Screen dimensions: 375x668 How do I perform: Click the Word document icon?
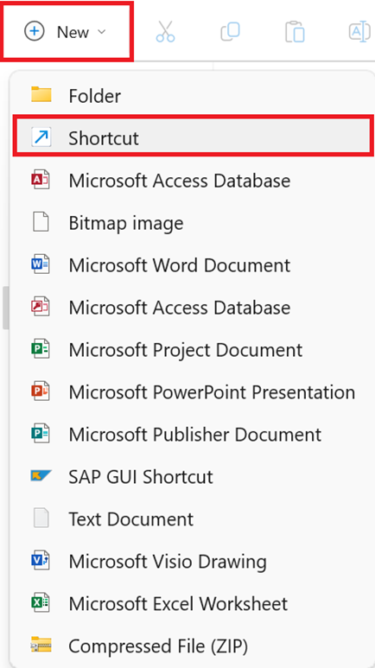[x=41, y=264]
